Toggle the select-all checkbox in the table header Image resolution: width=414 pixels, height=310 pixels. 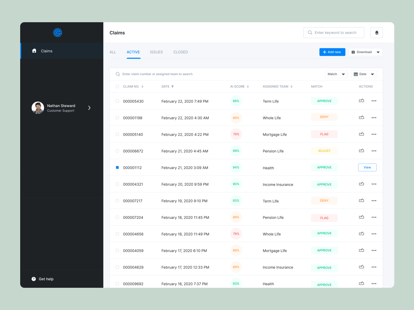coord(117,86)
